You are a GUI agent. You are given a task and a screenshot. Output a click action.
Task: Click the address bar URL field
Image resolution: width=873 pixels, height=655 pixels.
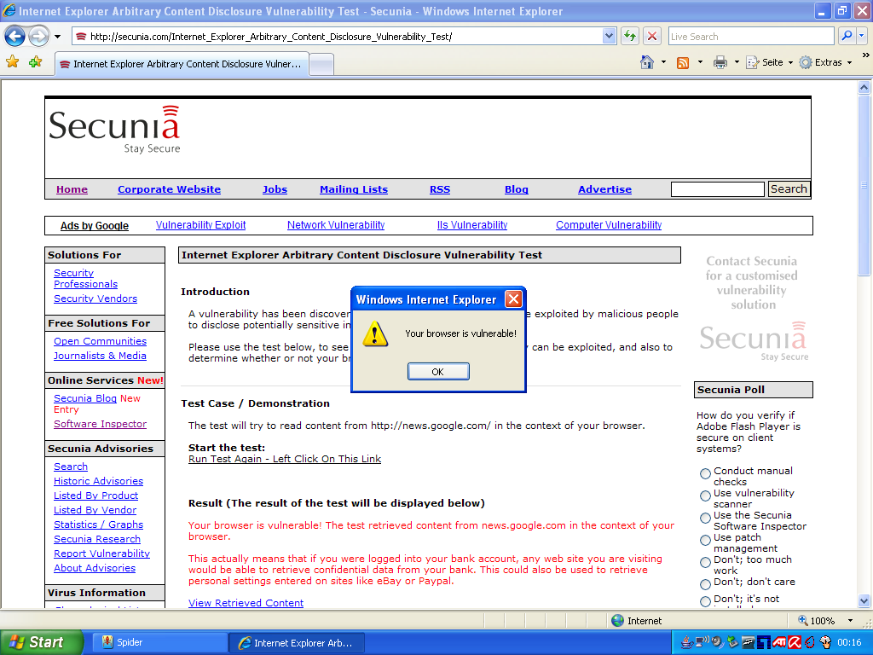(x=338, y=36)
